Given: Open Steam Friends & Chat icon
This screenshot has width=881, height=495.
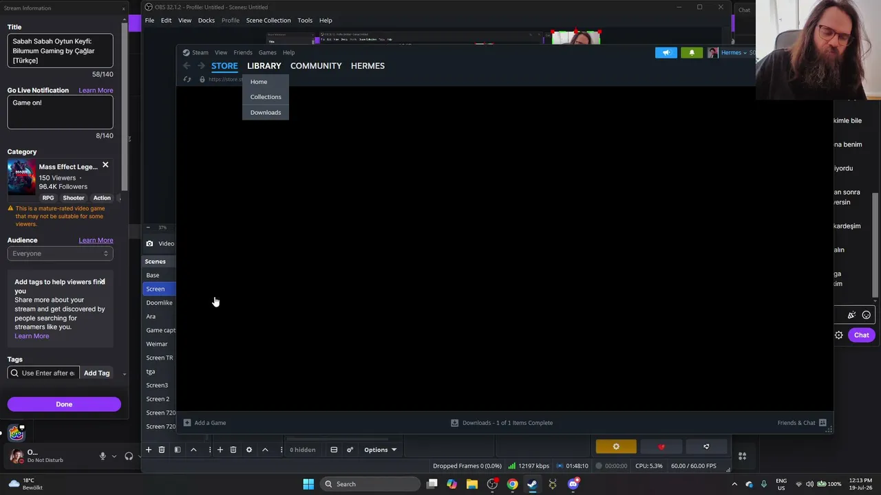Looking at the screenshot, I should click(822, 423).
